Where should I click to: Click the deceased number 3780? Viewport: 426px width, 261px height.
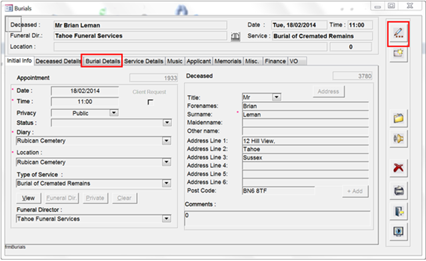pyautogui.click(x=353, y=76)
